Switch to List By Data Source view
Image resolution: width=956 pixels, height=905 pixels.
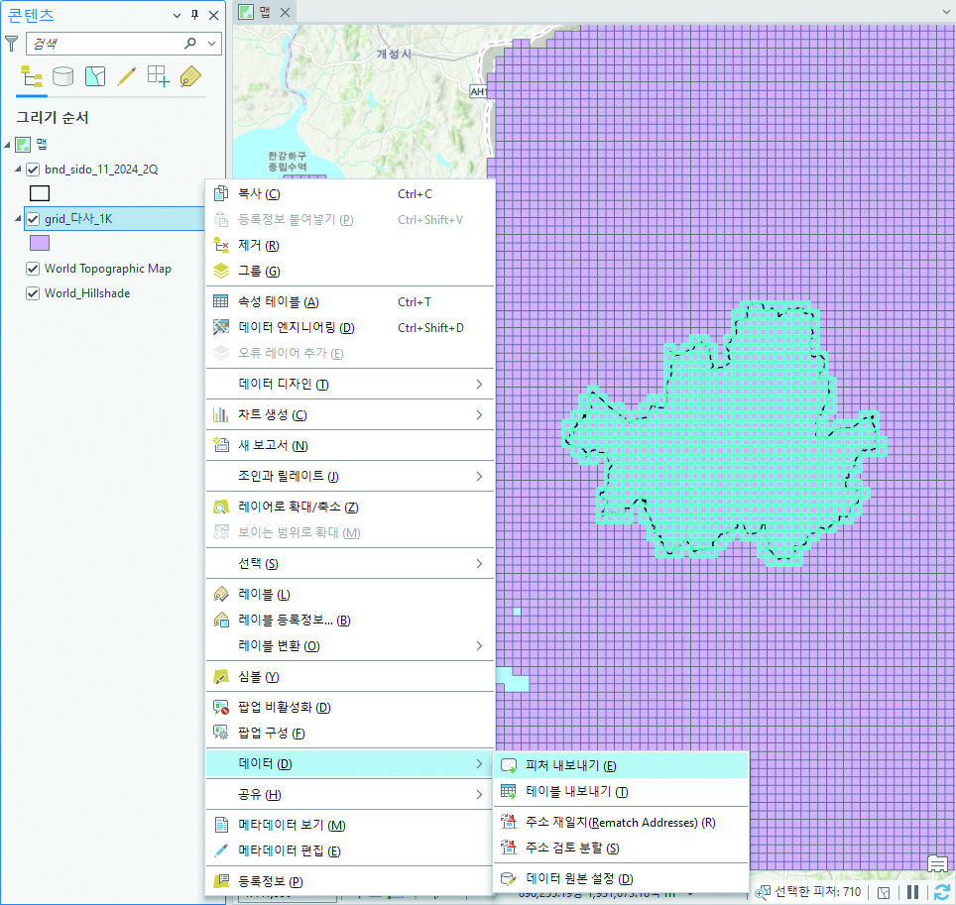pos(62,76)
